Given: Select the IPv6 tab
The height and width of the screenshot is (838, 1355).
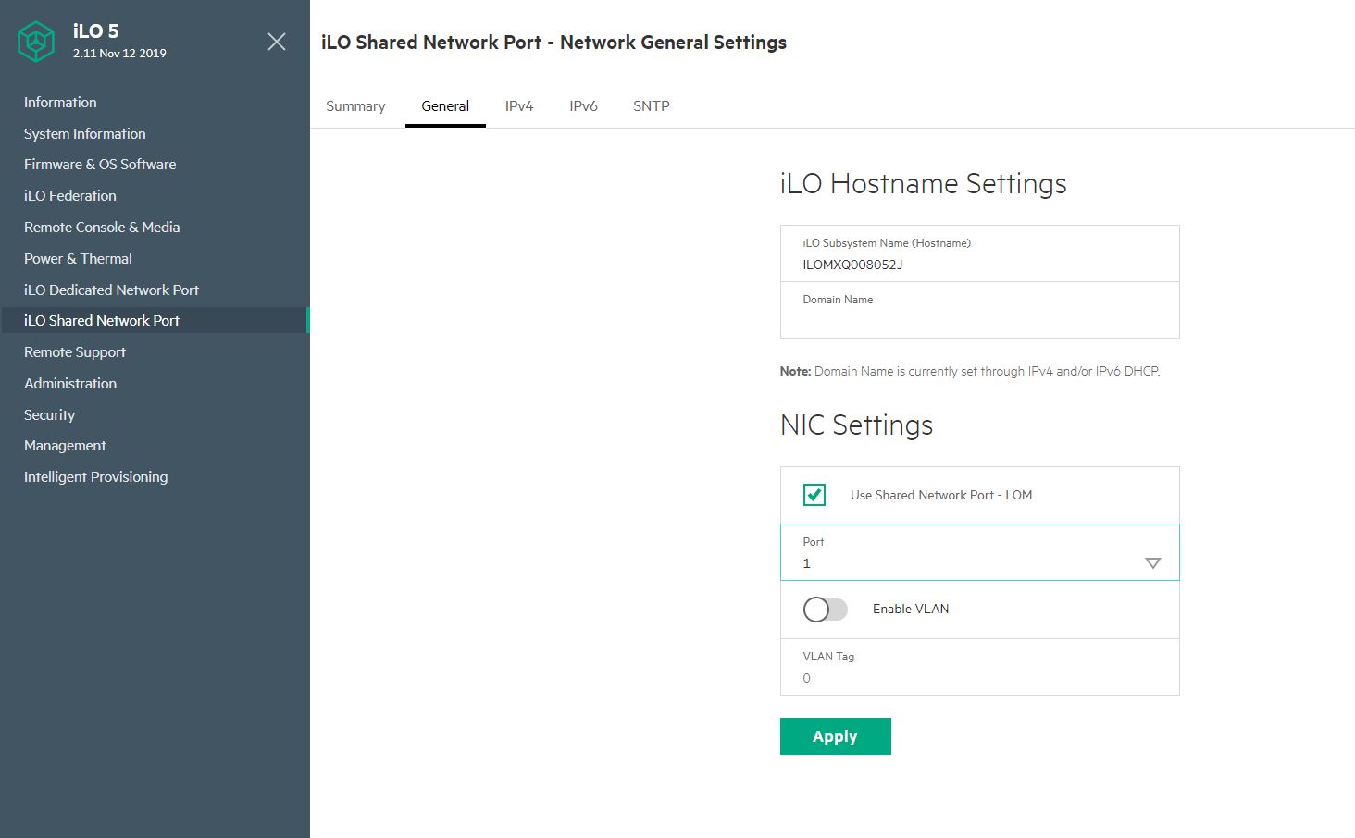Looking at the screenshot, I should coord(583,106).
